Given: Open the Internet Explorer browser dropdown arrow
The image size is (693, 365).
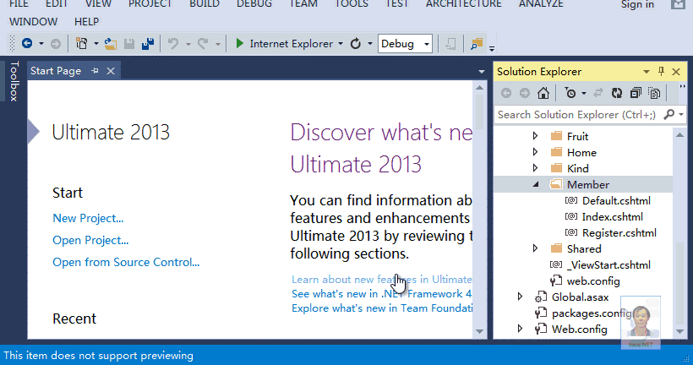Looking at the screenshot, I should tap(341, 44).
